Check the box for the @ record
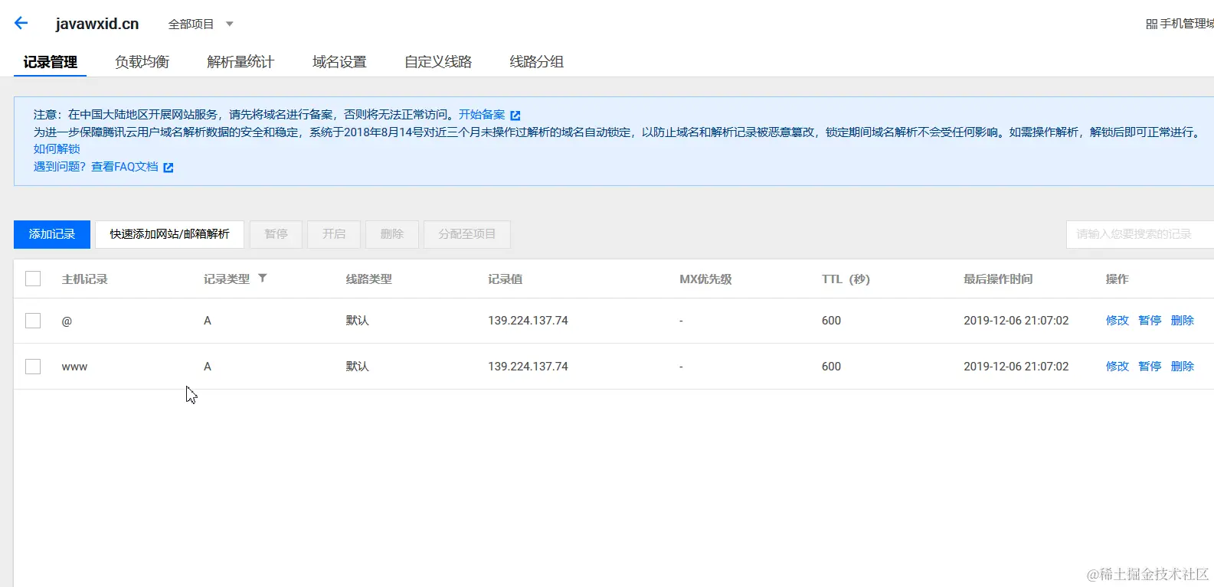Screen dimensions: 1214x587 point(33,321)
